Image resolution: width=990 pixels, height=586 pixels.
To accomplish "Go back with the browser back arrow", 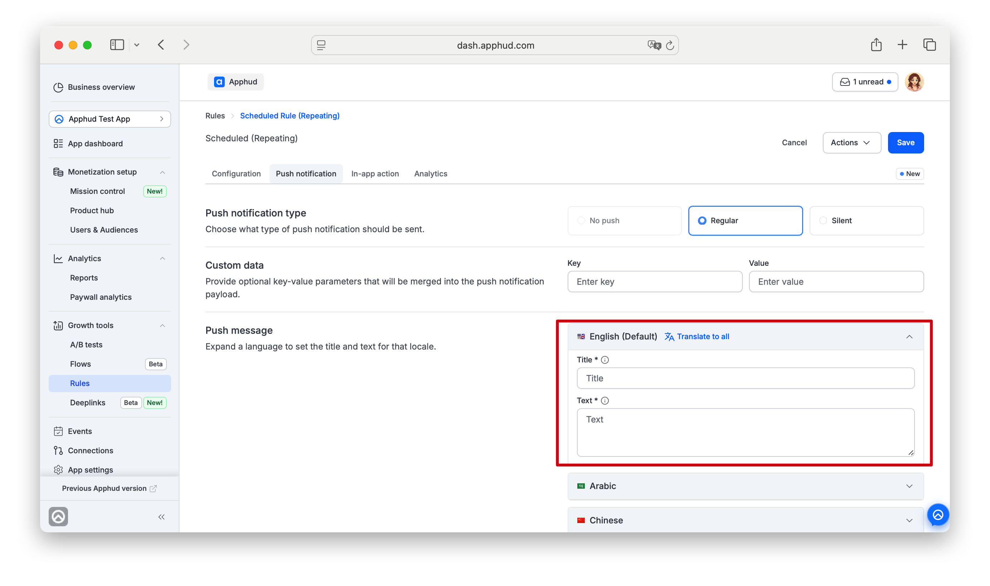I will (x=161, y=45).
